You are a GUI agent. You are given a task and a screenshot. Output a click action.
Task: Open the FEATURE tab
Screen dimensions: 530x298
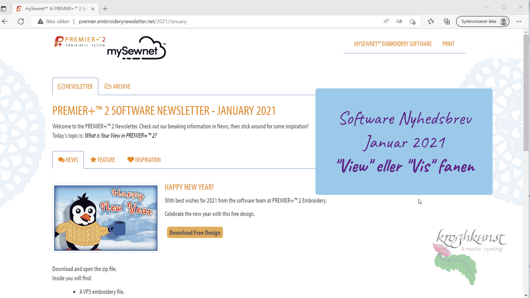pyautogui.click(x=103, y=160)
